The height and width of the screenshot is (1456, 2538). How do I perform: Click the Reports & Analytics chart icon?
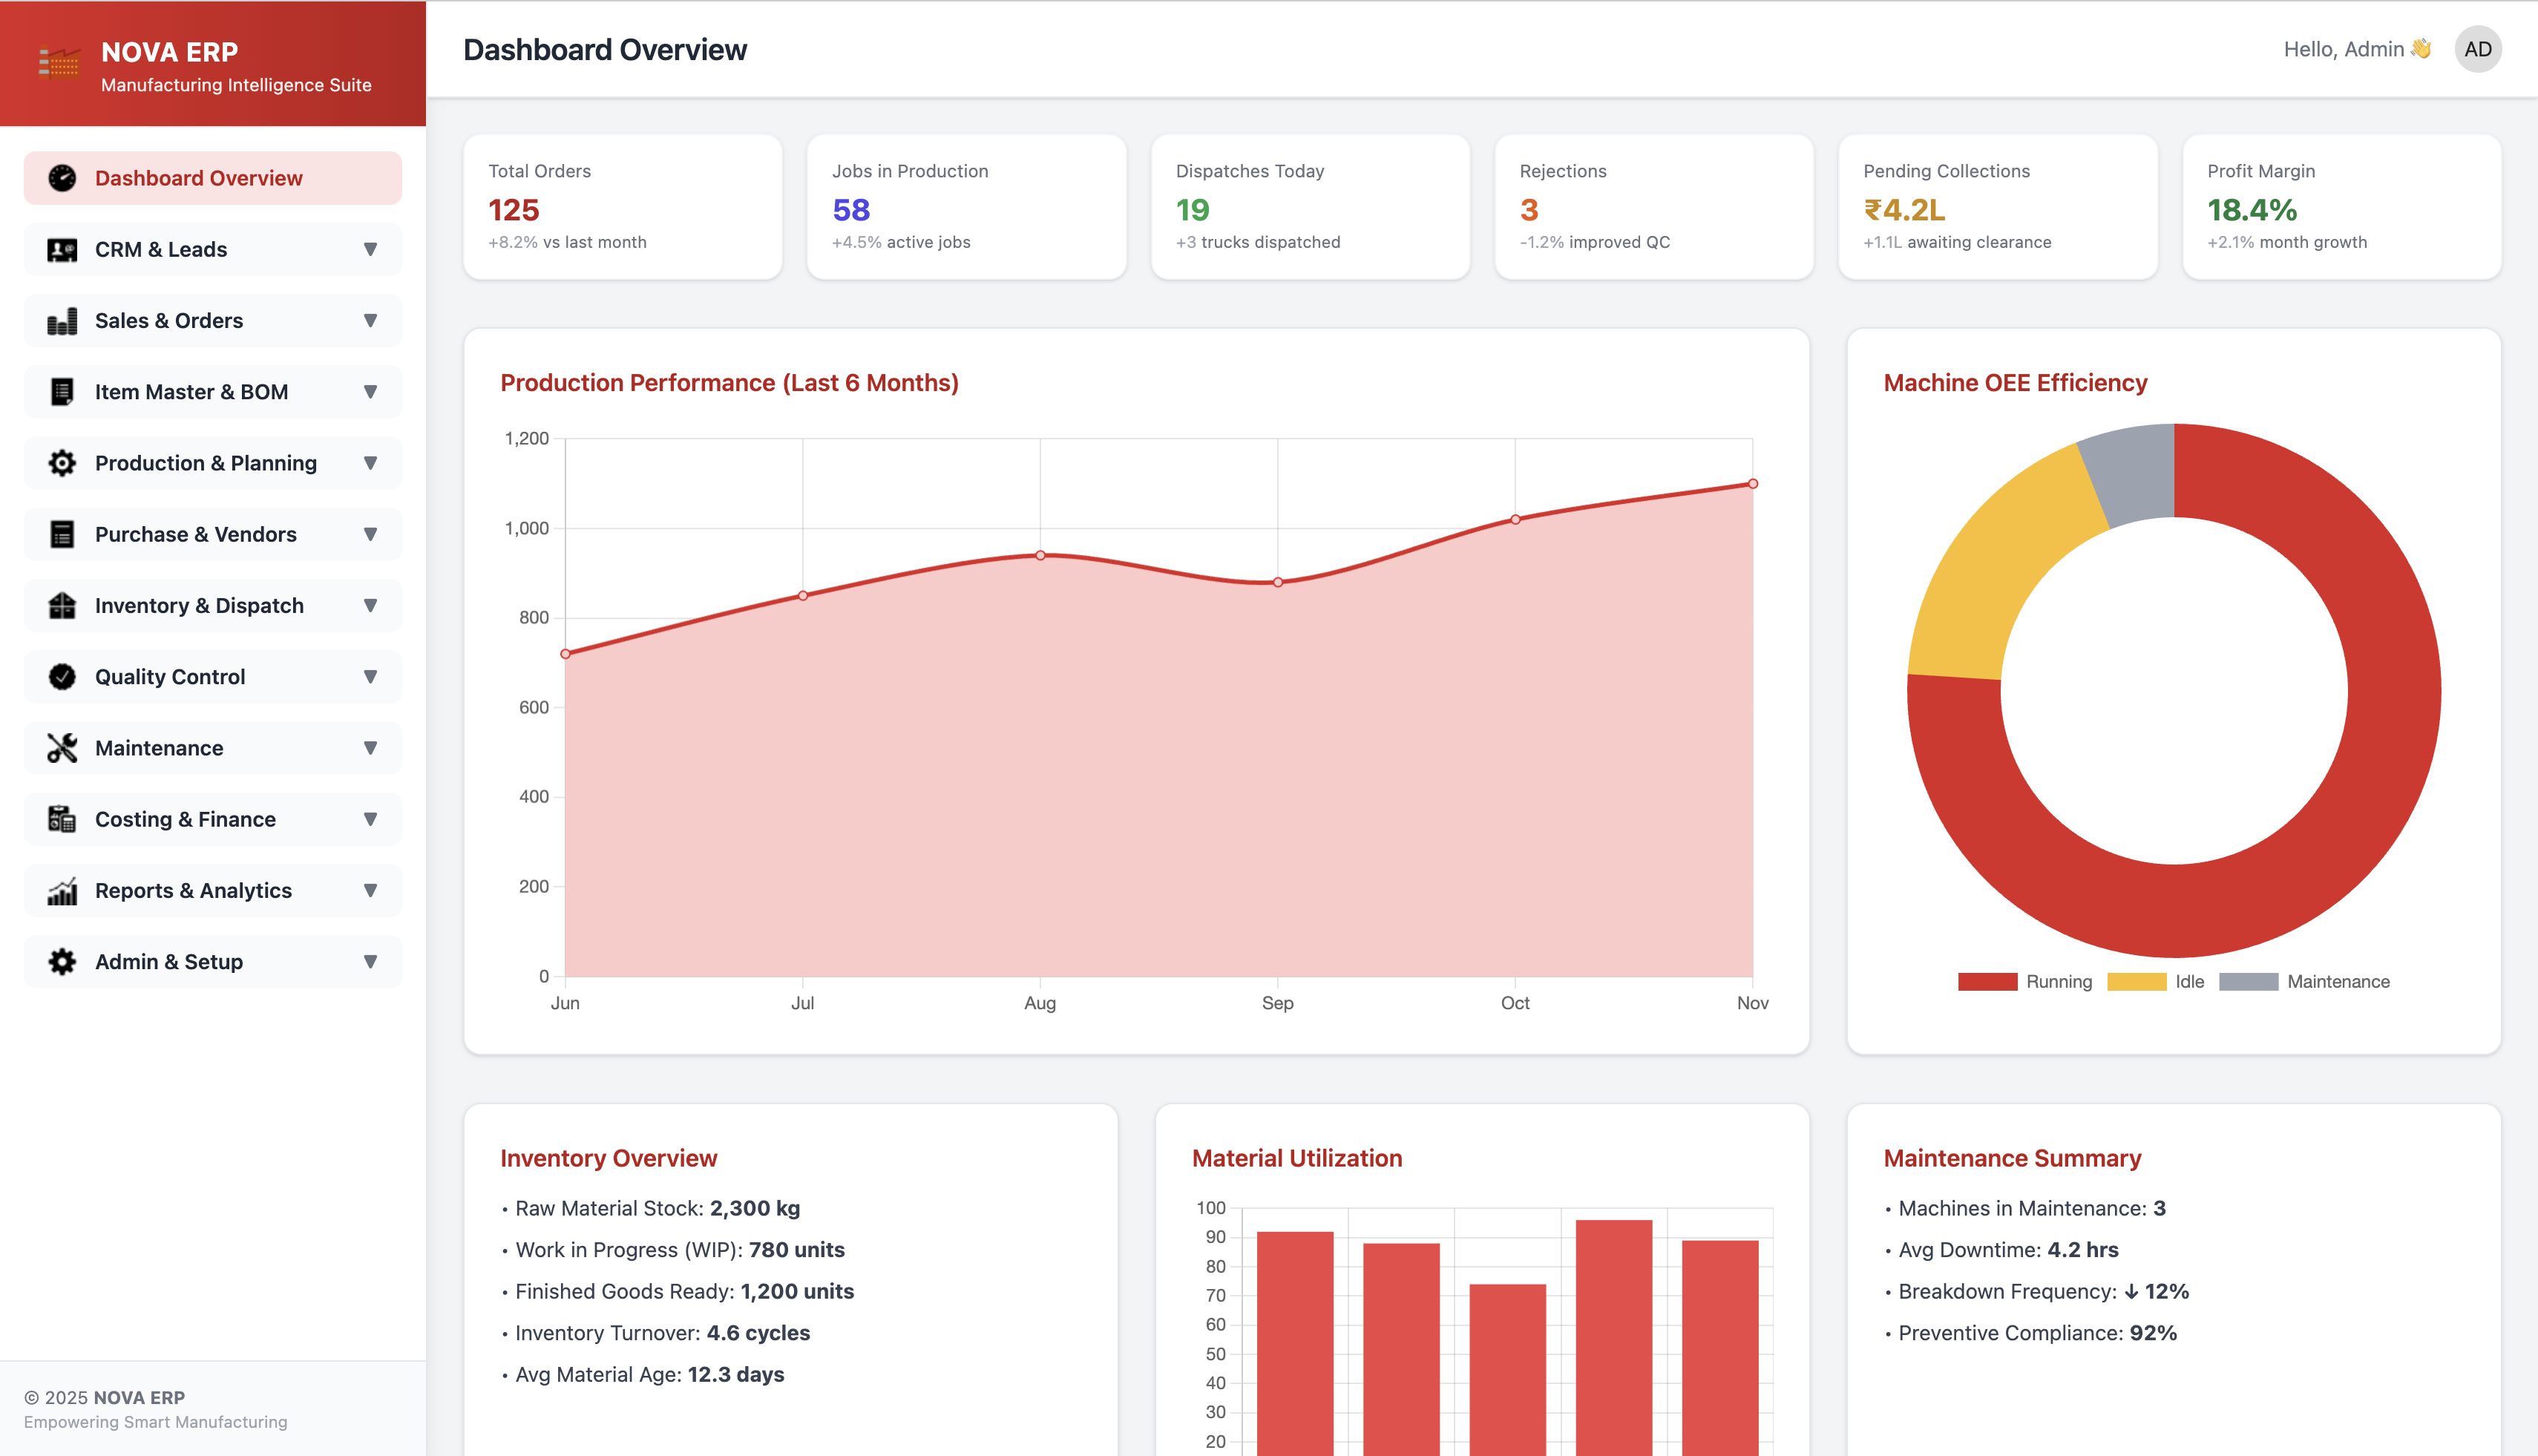pyautogui.click(x=62, y=891)
